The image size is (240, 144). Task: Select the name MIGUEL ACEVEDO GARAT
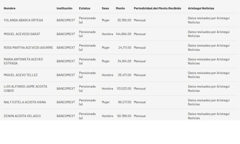coord(22,34)
